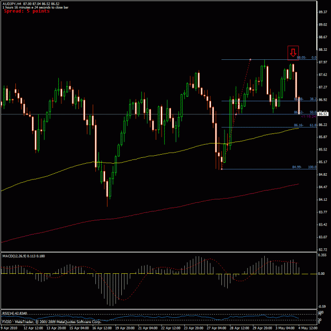The width and height of the screenshot is (331, 331).
Task: Click the 29 Apr 20:00 time label
Action: [262, 328]
